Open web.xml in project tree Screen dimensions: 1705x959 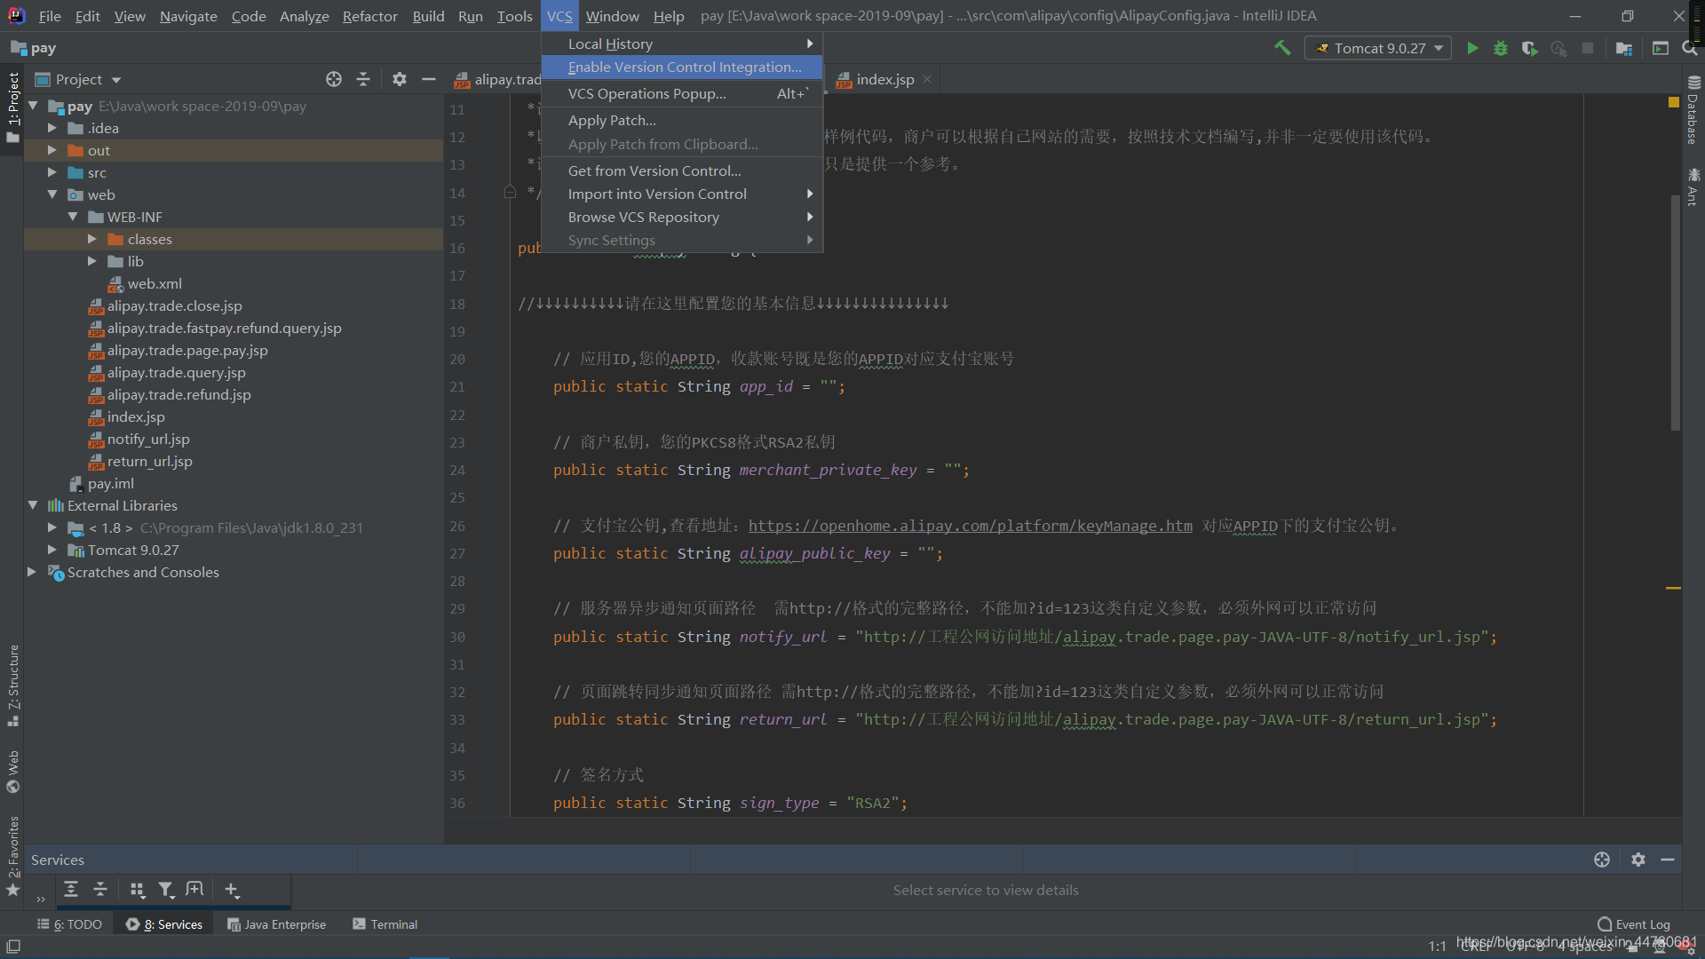click(x=154, y=283)
